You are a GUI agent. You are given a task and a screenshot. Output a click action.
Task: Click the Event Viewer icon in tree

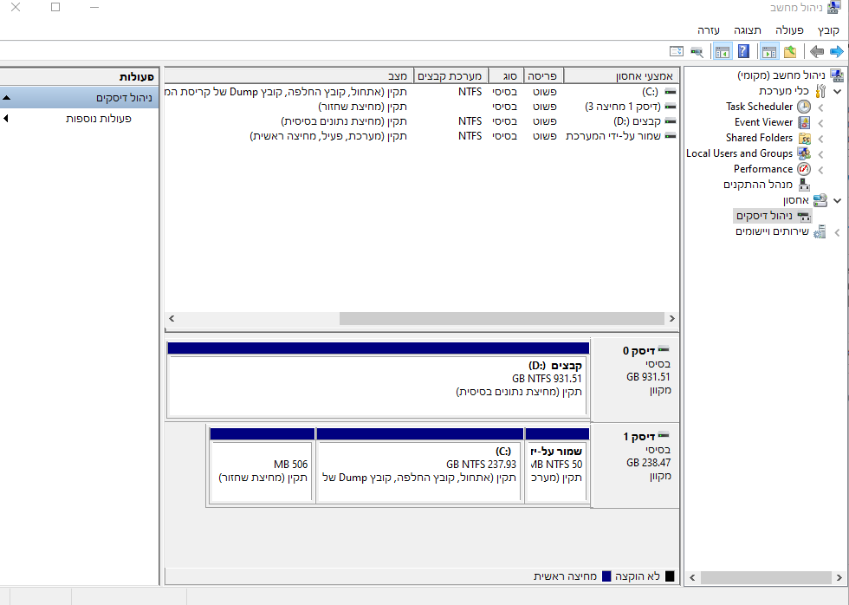[804, 122]
